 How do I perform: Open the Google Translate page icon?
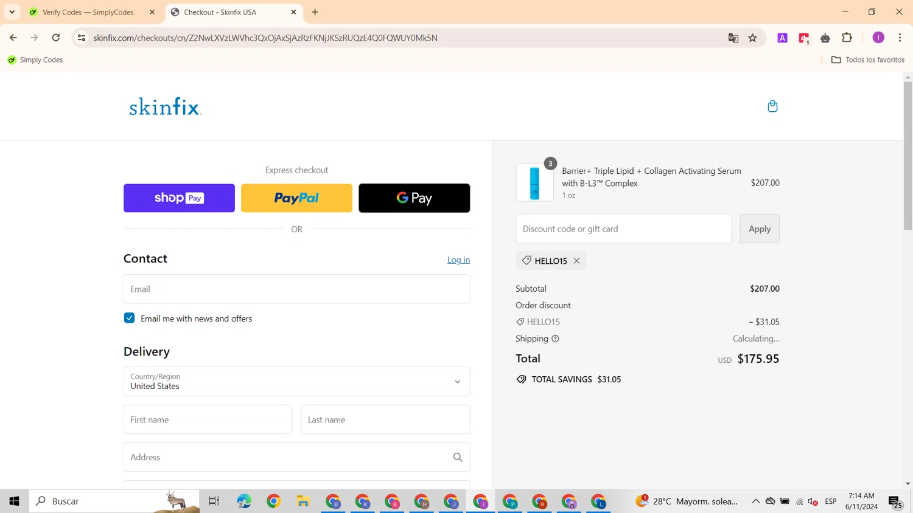tap(733, 38)
